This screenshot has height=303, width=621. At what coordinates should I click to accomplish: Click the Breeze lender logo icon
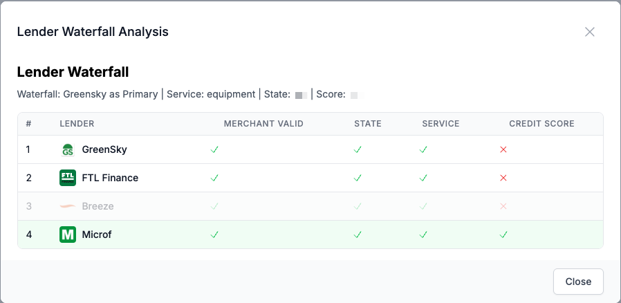tap(68, 206)
